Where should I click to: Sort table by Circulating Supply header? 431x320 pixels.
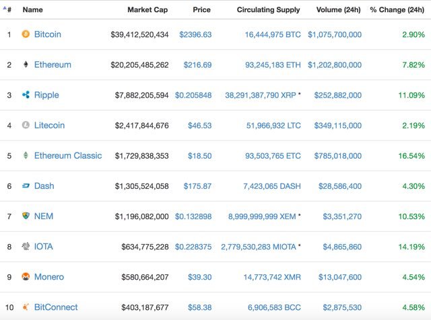click(x=268, y=10)
